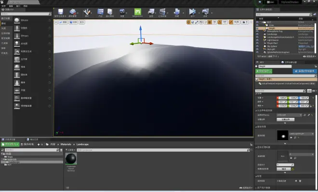Open the Edit menu
The width and height of the screenshot is (318, 192).
pyautogui.click(x=11, y=6)
